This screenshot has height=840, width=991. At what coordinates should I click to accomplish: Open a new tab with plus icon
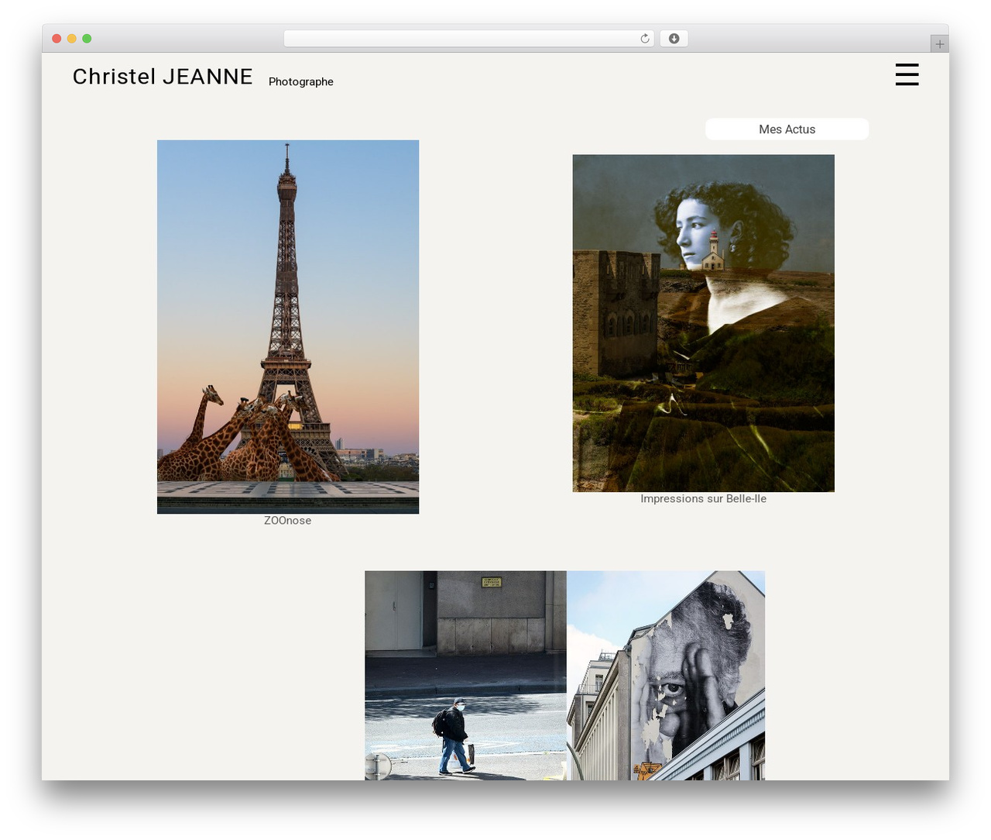coord(939,44)
